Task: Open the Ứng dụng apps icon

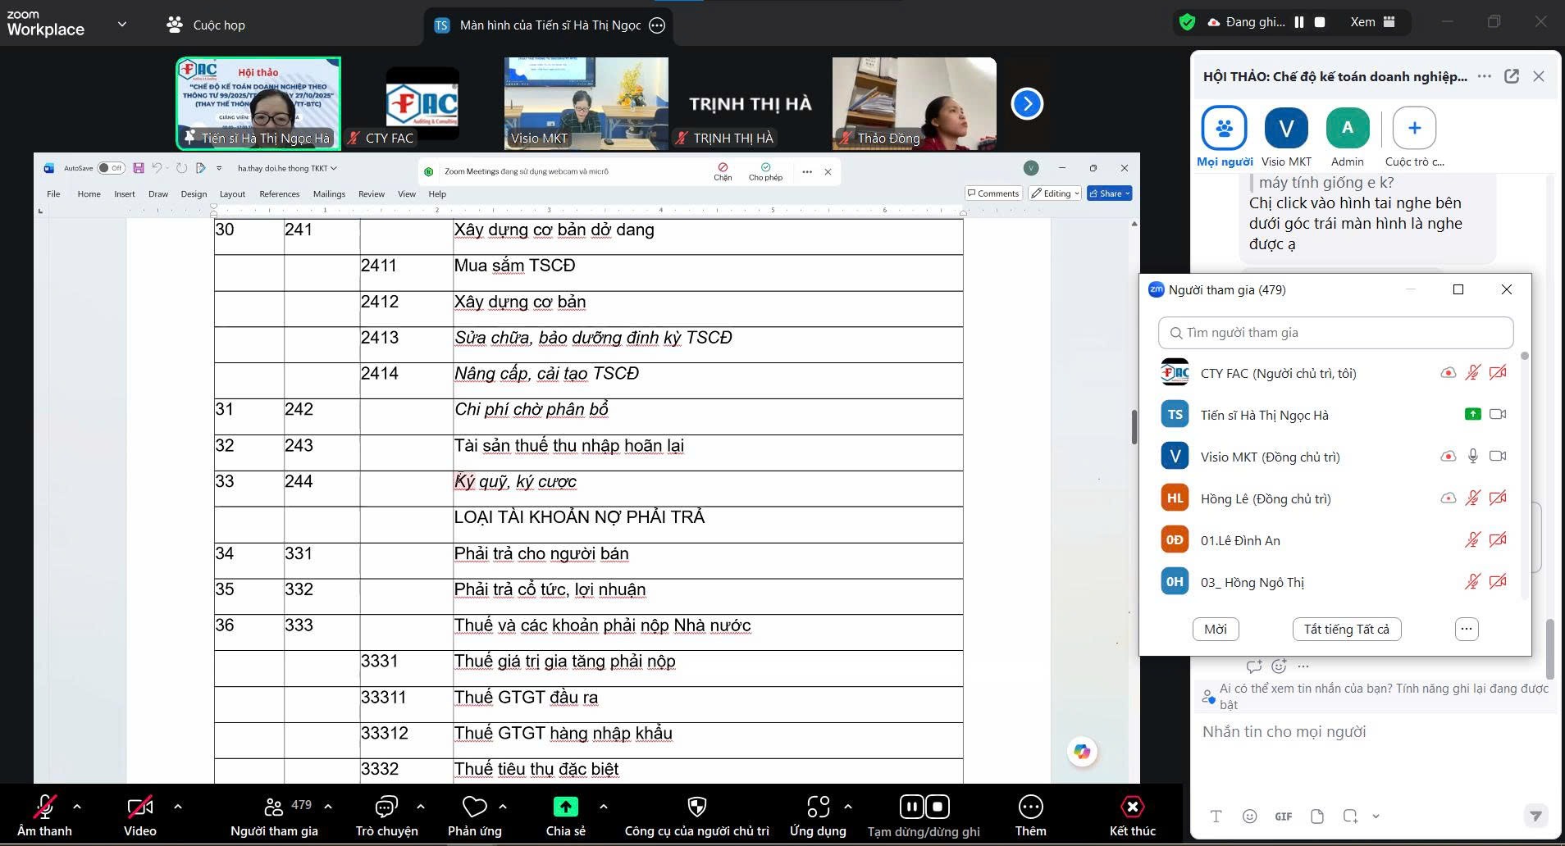Action: [817, 807]
